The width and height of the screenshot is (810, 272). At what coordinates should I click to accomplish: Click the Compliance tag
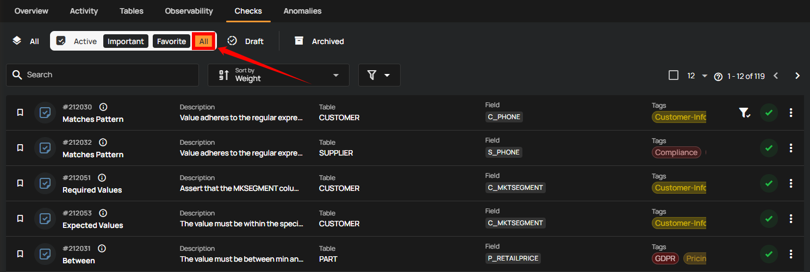tap(676, 152)
